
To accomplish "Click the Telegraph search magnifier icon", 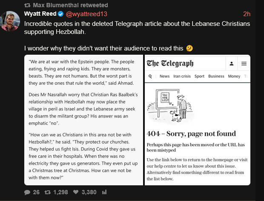I will 150,76.
